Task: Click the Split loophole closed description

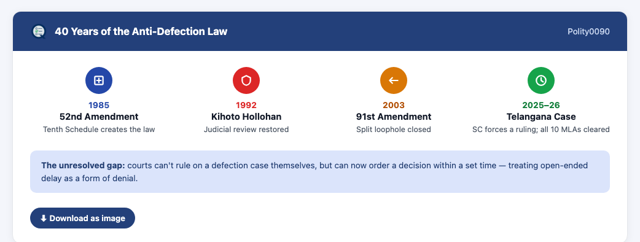Action: tap(394, 130)
